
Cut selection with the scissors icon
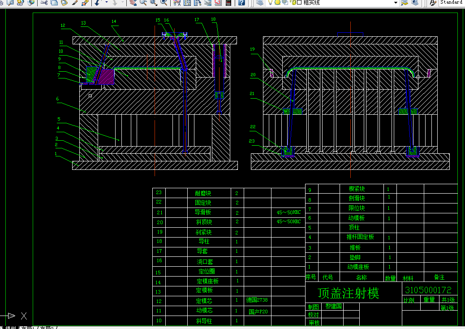click(x=44, y=3)
